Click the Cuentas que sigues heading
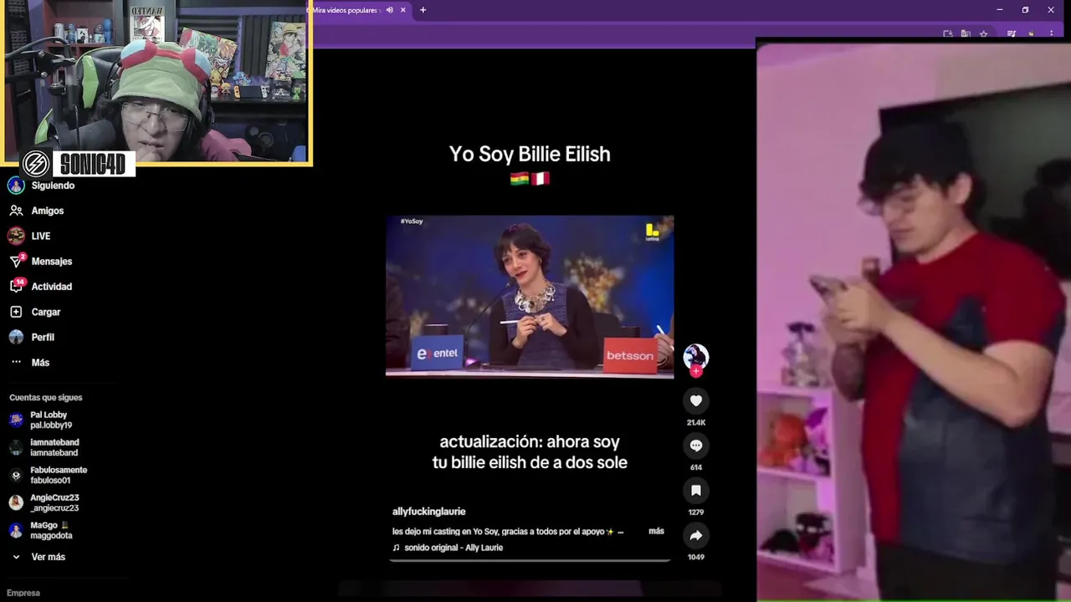Viewport: 1071px width, 602px height. click(x=46, y=397)
